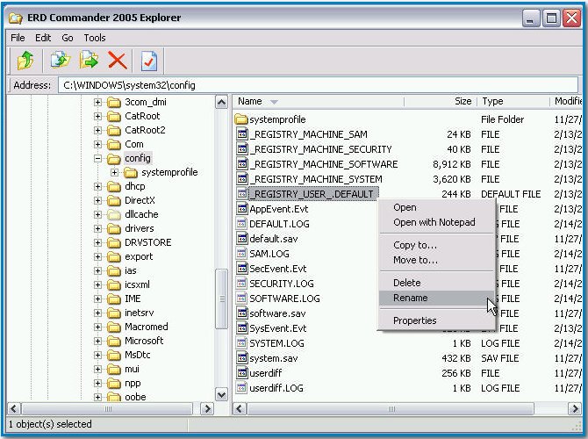Select the SysEvent.Evt file icon

(x=242, y=328)
